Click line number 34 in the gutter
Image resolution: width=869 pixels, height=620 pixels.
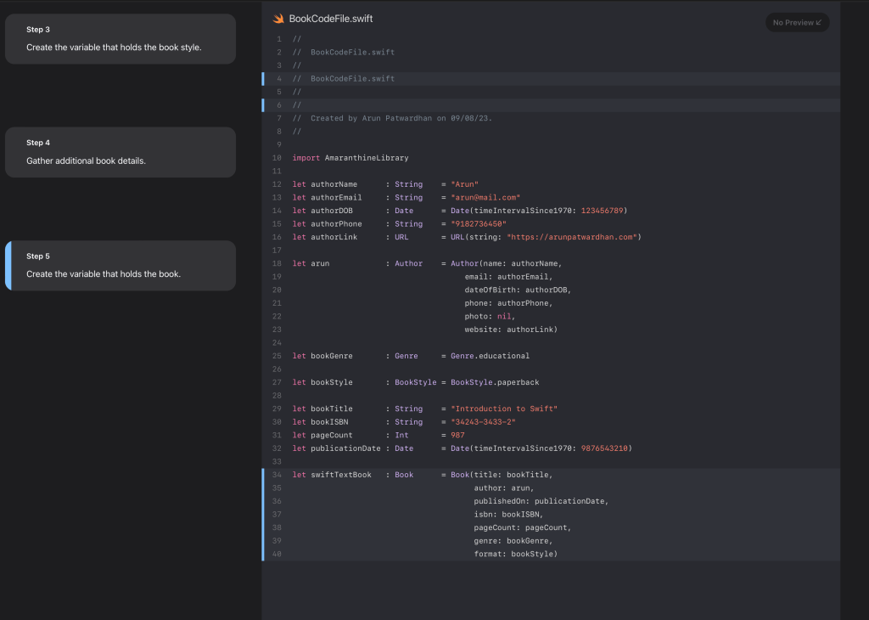coord(277,475)
